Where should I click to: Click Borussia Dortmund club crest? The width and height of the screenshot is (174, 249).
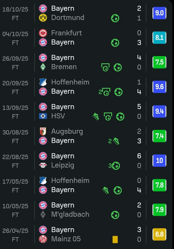pos(43,18)
